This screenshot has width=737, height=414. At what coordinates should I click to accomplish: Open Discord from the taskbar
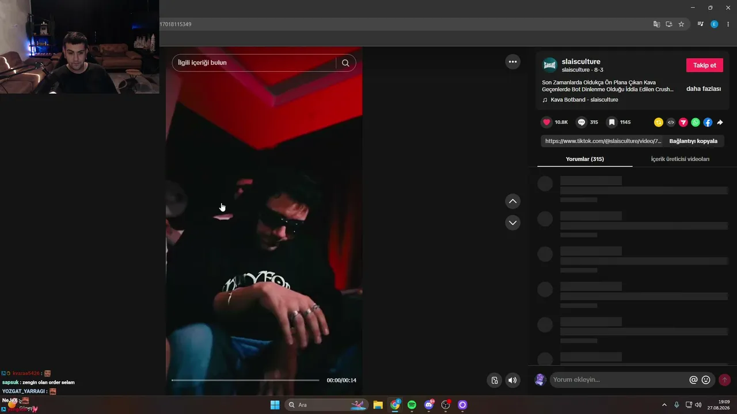click(x=428, y=405)
